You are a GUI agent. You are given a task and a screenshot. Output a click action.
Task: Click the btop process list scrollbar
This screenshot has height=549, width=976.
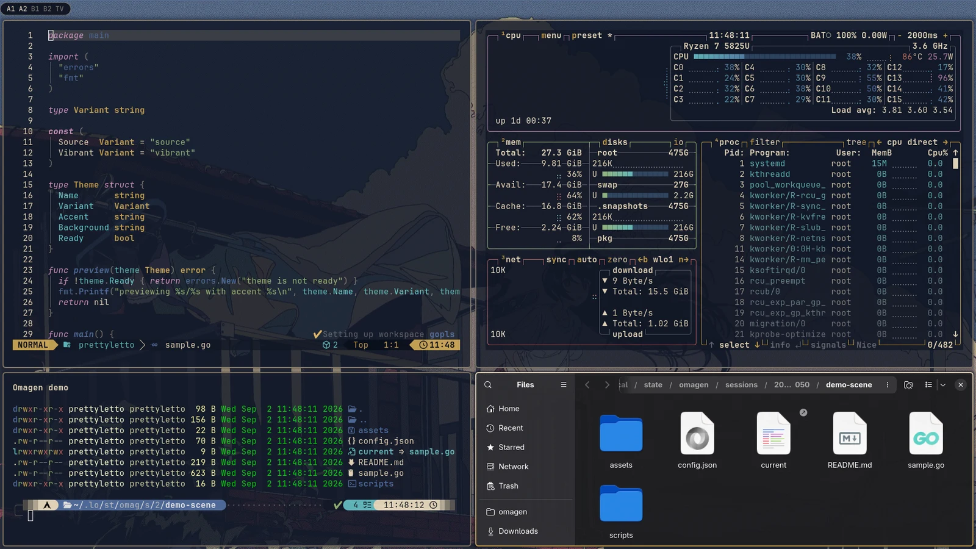[955, 163]
